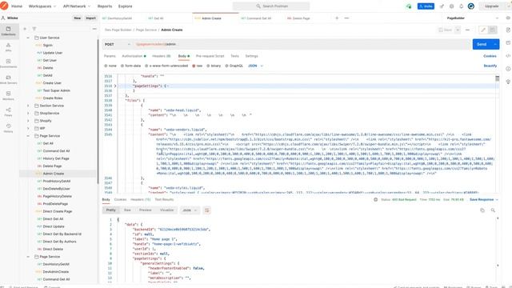This screenshot has height=288, width=512.
Task: Switch to the Pre-request Script tab
Action: pos(210,56)
